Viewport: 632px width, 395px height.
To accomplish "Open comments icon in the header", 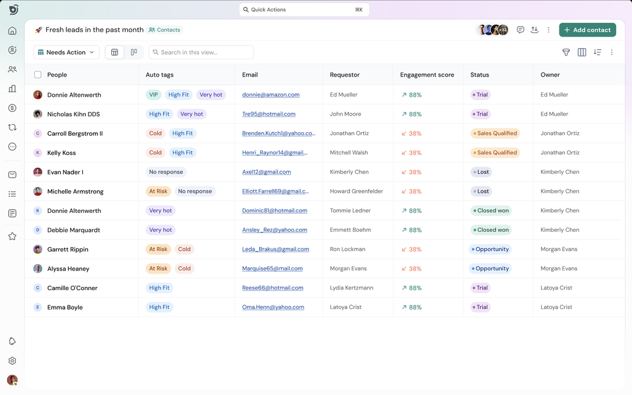I will pos(520,30).
